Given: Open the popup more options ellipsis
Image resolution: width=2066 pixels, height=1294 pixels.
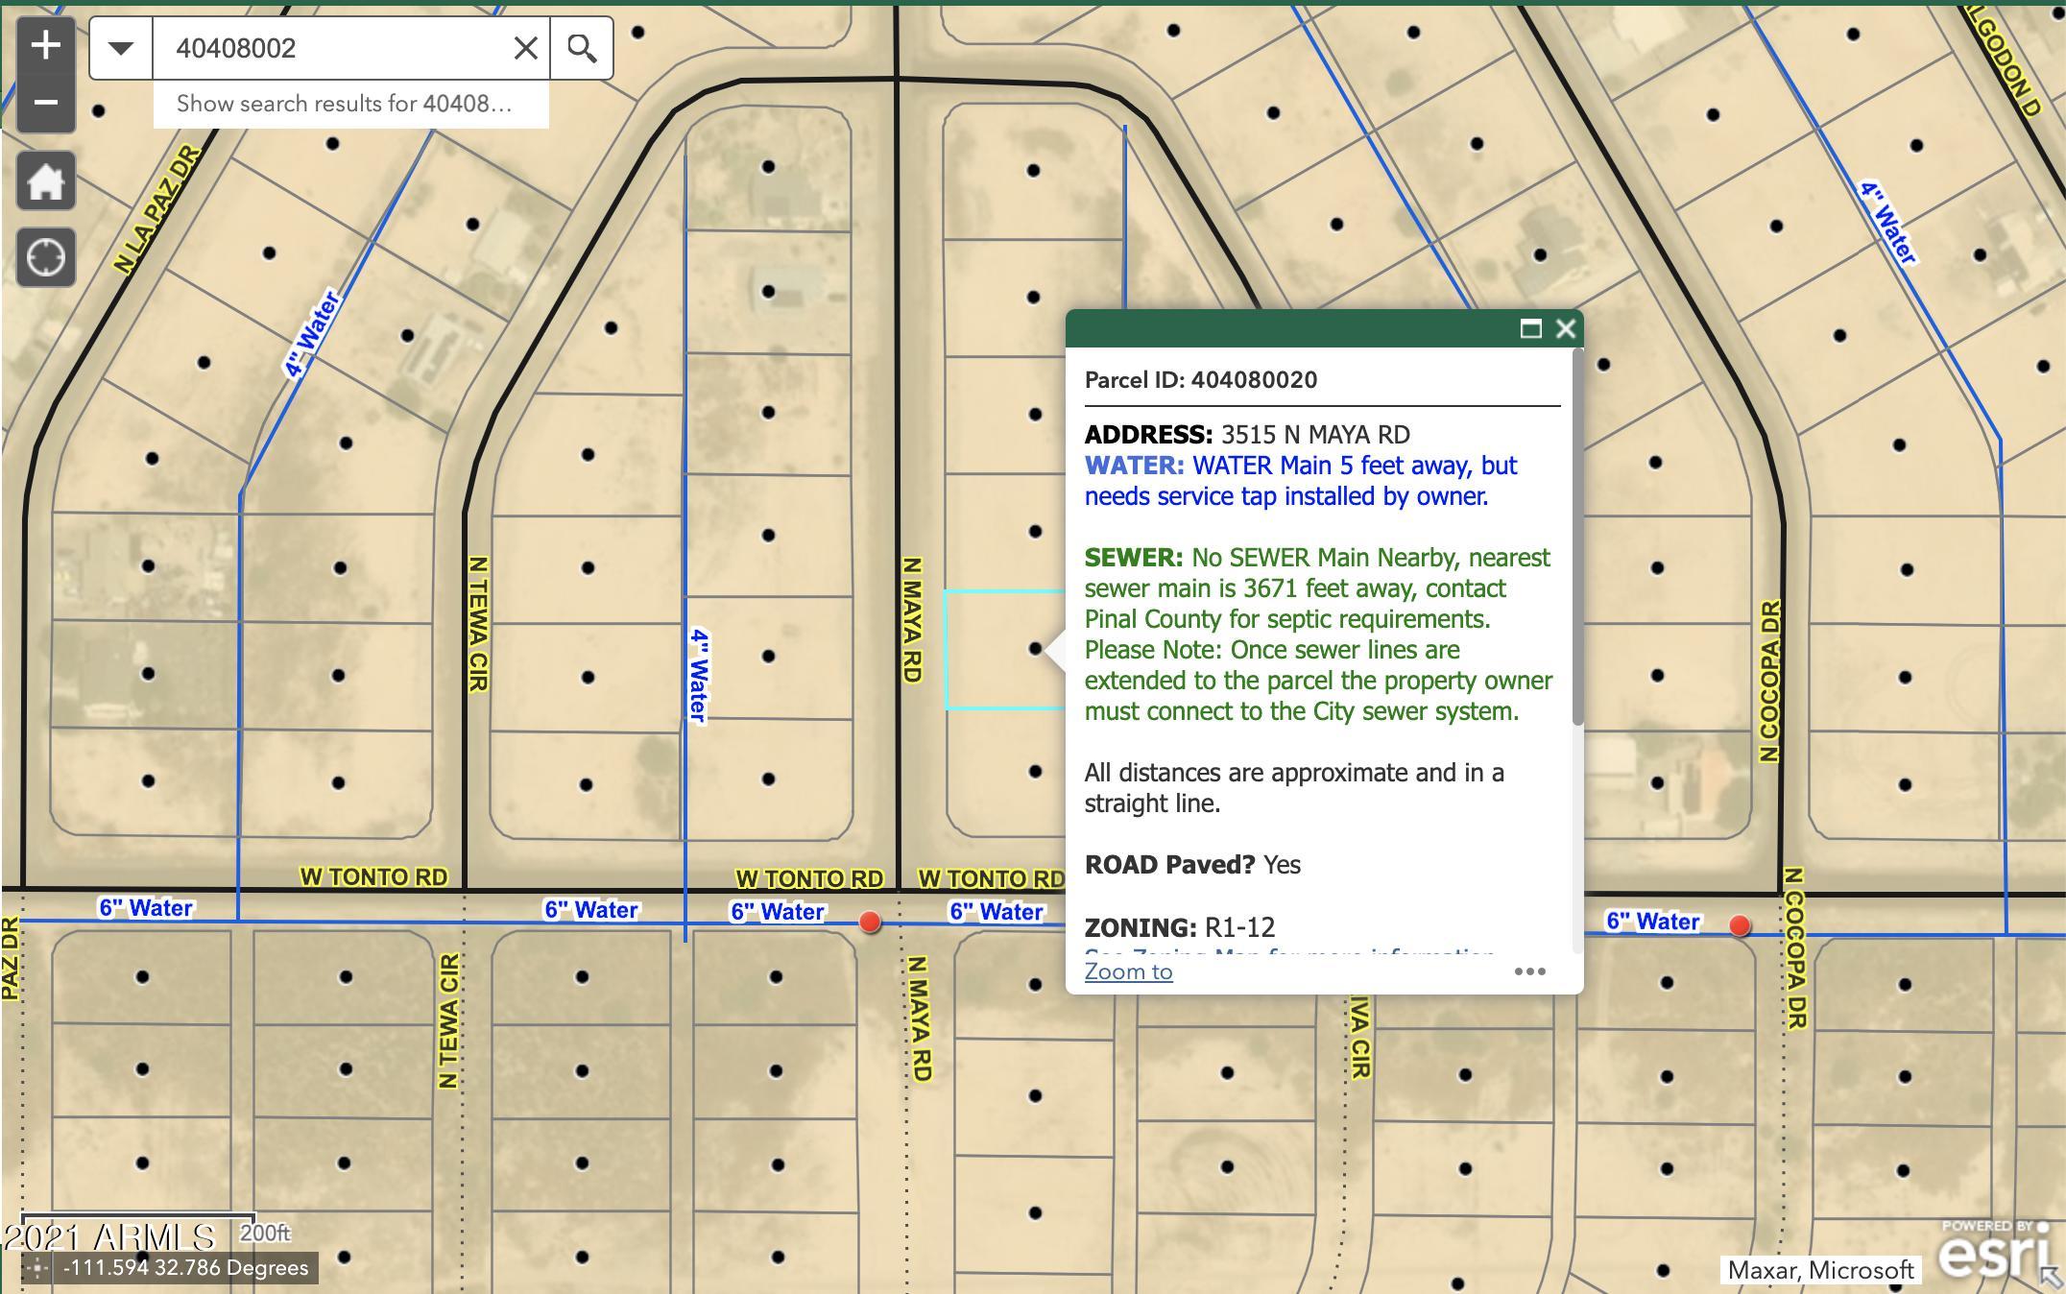Looking at the screenshot, I should pos(1529,971).
